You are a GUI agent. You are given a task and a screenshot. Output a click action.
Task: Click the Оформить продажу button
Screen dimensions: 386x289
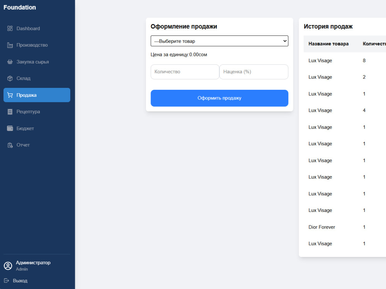[219, 98]
